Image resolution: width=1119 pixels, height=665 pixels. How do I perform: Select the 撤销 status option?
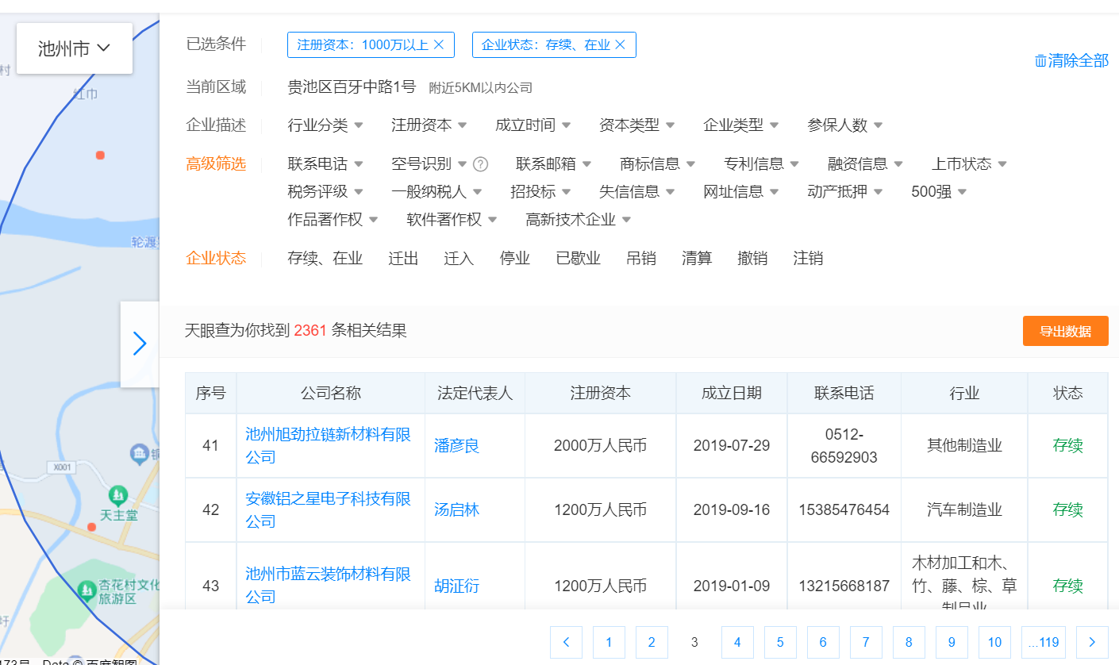(x=752, y=258)
